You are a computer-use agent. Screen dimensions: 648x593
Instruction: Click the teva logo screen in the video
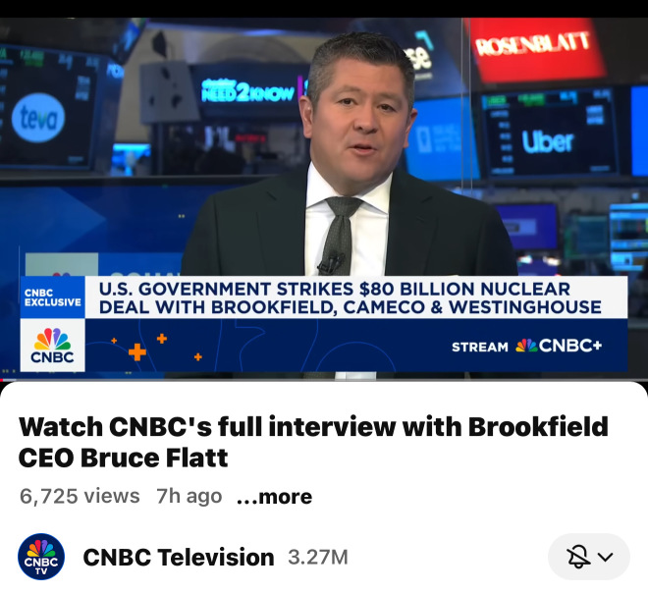click(38, 118)
